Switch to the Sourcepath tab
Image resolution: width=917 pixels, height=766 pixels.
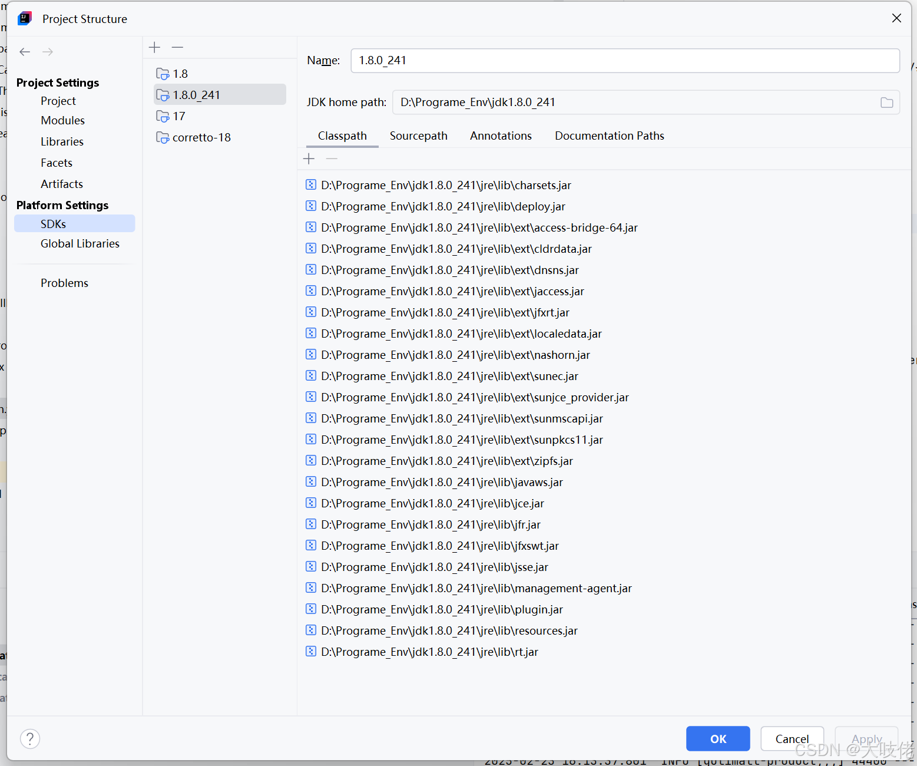coord(418,136)
